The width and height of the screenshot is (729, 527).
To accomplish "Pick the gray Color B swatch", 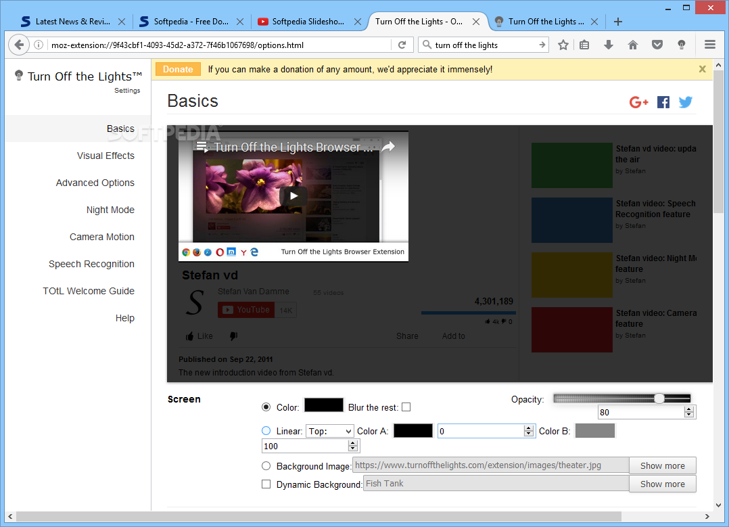I will click(x=594, y=431).
